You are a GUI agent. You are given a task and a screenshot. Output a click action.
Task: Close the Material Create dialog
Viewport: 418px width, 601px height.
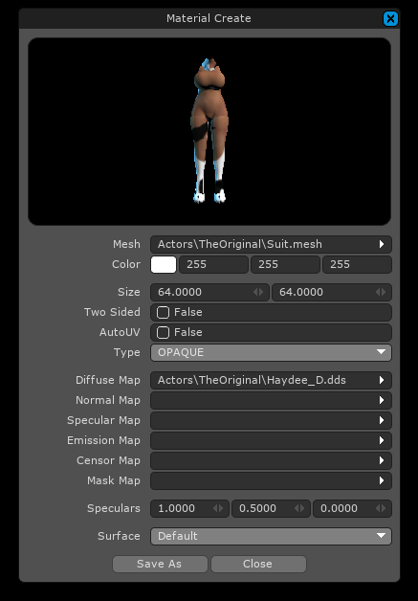[x=390, y=18]
